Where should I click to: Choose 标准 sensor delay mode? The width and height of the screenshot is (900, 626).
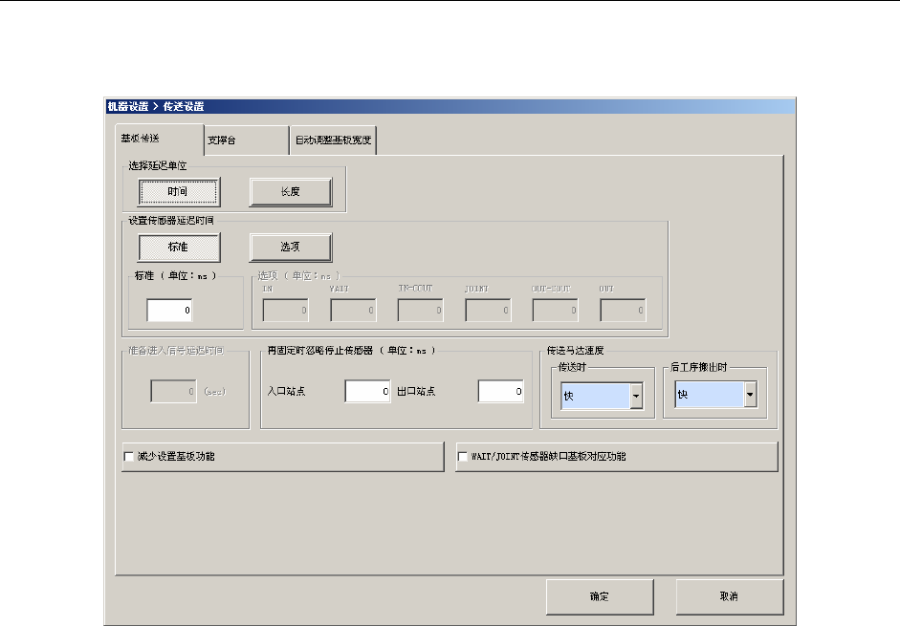point(179,247)
